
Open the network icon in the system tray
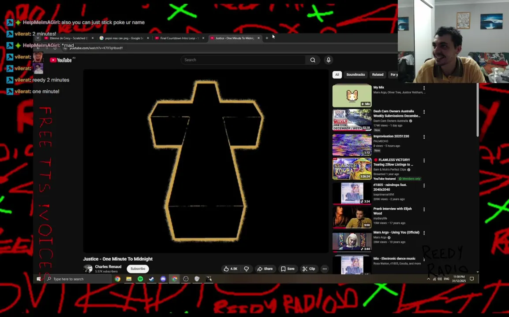(x=434, y=279)
